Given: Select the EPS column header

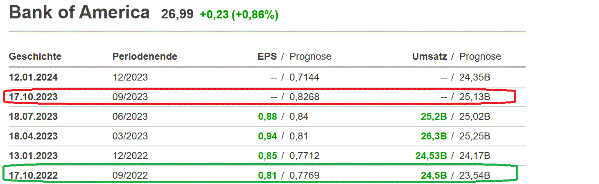Looking at the screenshot, I should point(267,56).
